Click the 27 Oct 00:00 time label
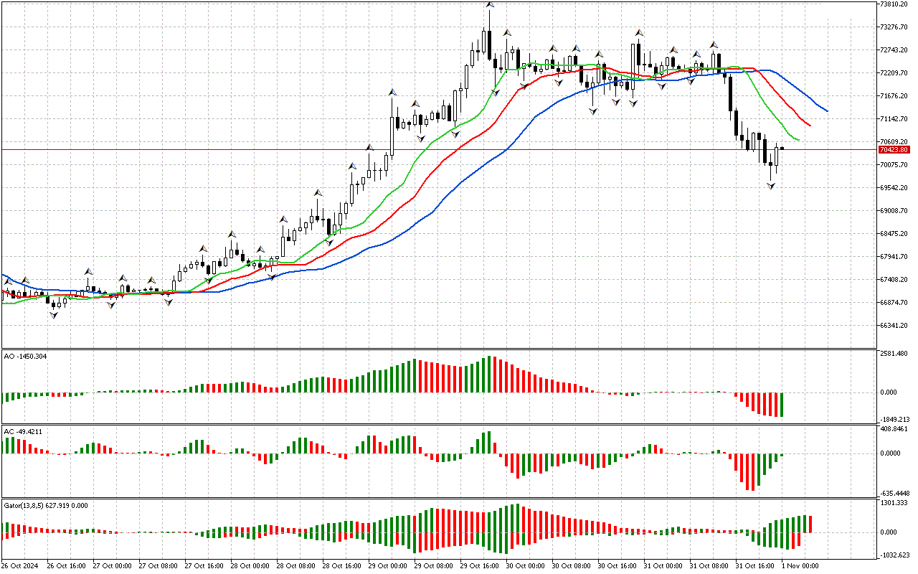918x574 pixels. click(x=112, y=565)
